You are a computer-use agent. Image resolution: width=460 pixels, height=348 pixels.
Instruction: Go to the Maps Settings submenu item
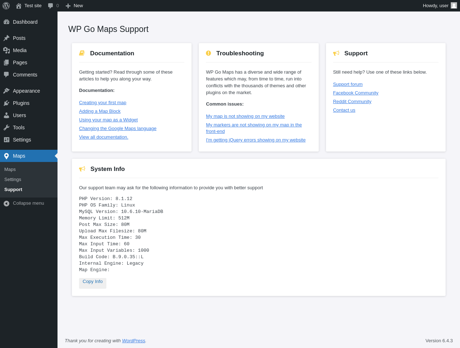[13, 179]
